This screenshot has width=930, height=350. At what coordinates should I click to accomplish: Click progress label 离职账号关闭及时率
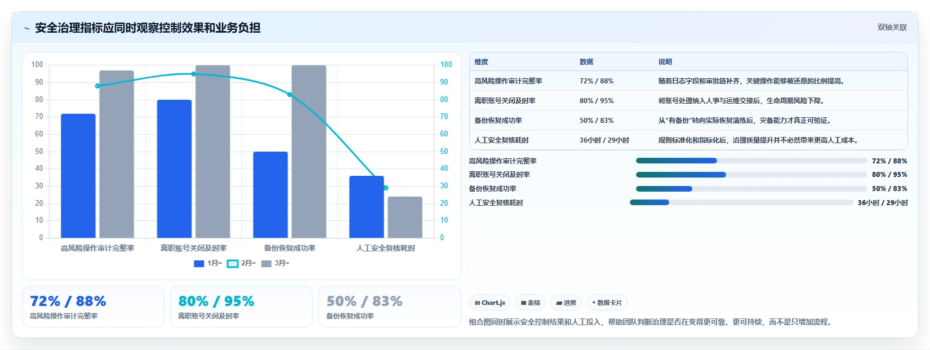pyautogui.click(x=499, y=175)
